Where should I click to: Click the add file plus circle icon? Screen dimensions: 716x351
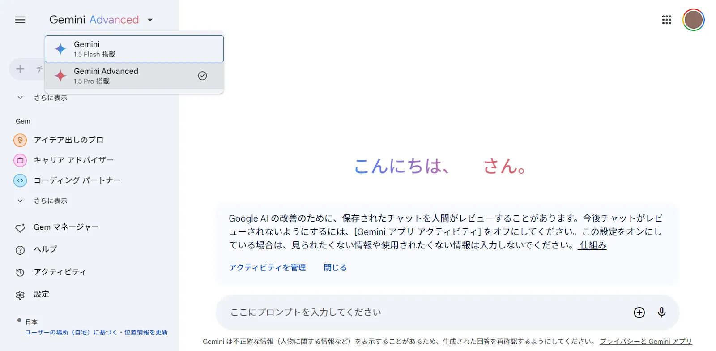[x=639, y=312]
